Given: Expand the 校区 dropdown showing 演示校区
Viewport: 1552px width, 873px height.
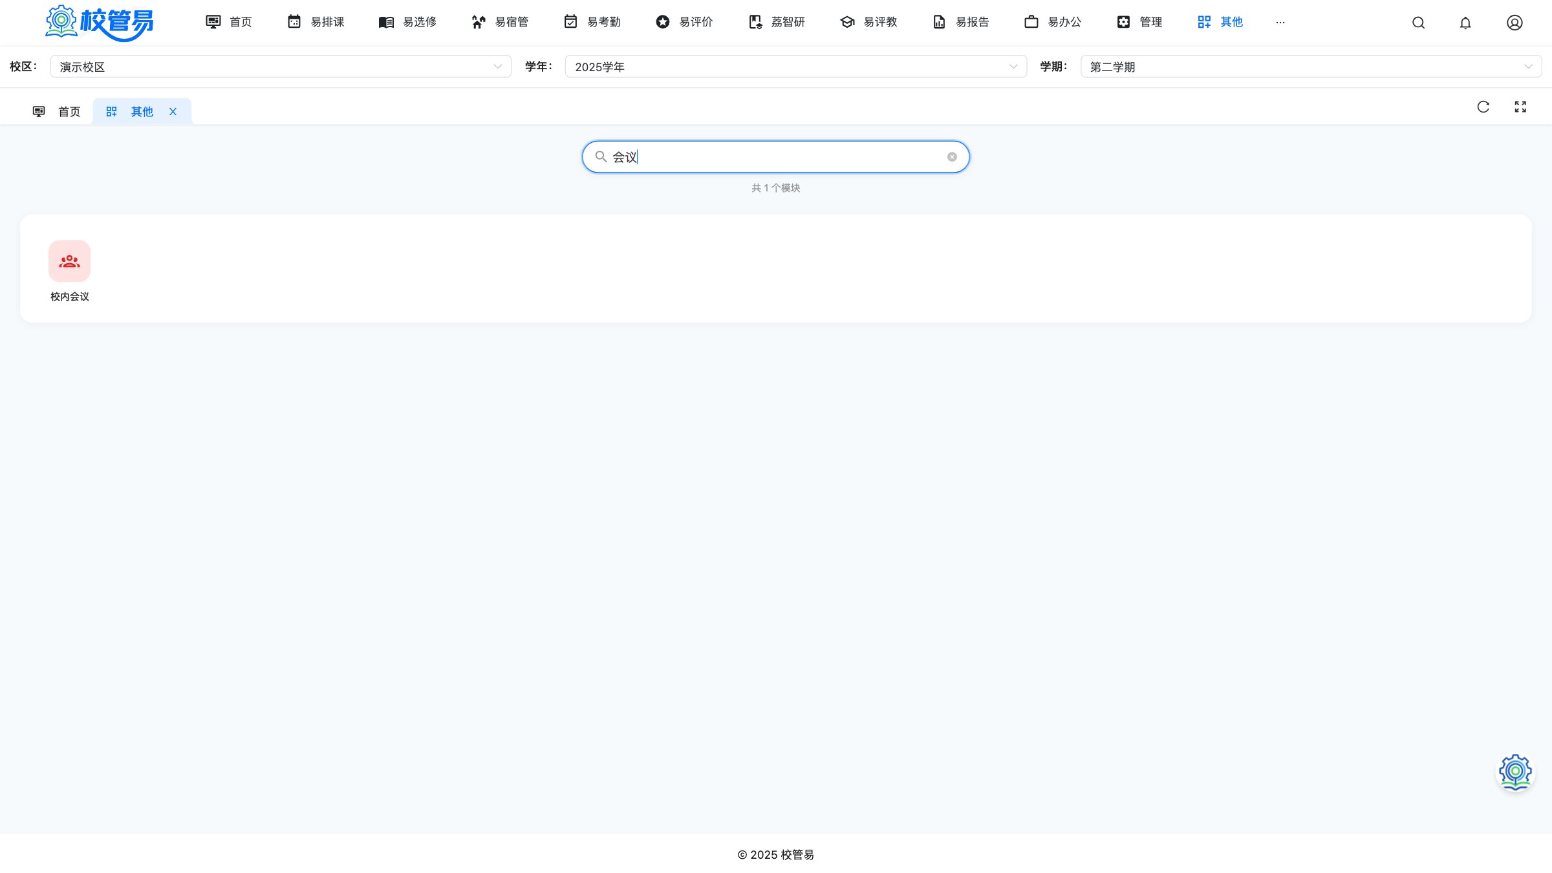Looking at the screenshot, I should [281, 67].
